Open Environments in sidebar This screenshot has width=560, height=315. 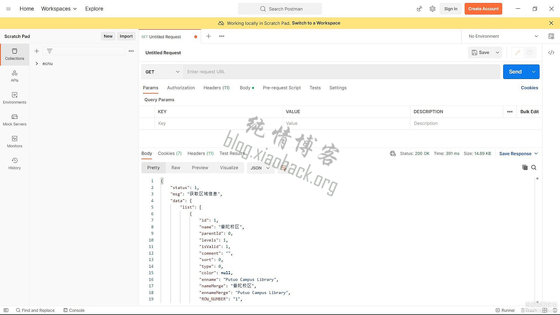coord(15,98)
